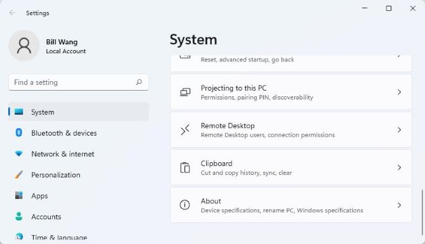
Task: Maximize the Settings window
Action: 389,8
